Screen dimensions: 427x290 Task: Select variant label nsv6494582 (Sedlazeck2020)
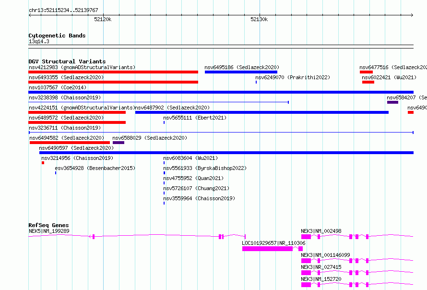click(67, 138)
